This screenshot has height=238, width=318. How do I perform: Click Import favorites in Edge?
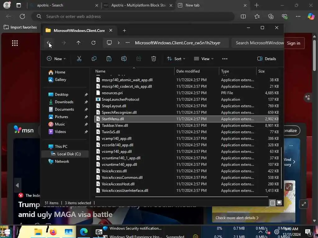pyautogui.click(x=20, y=27)
